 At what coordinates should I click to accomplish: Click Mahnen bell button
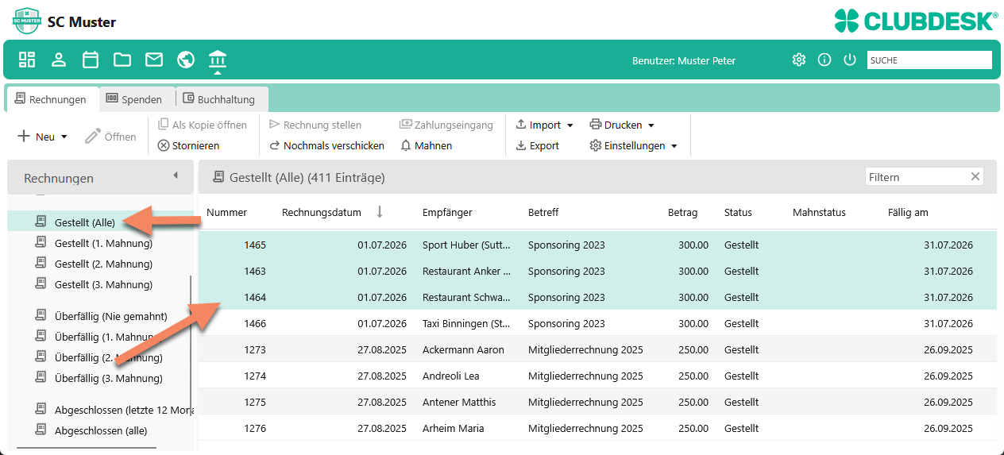click(x=427, y=145)
